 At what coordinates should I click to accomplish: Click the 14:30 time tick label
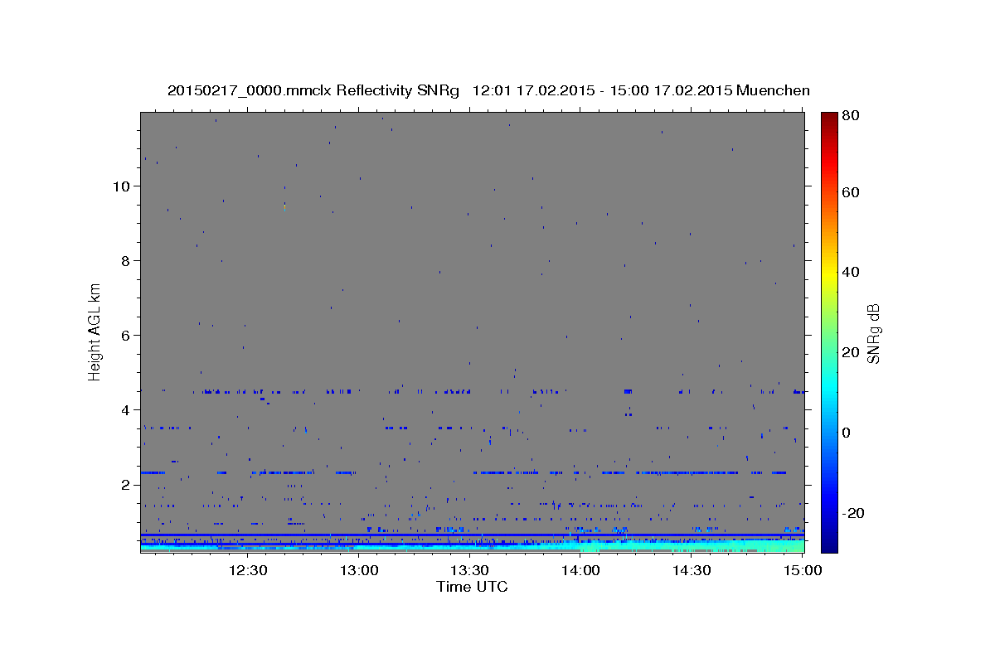click(692, 570)
